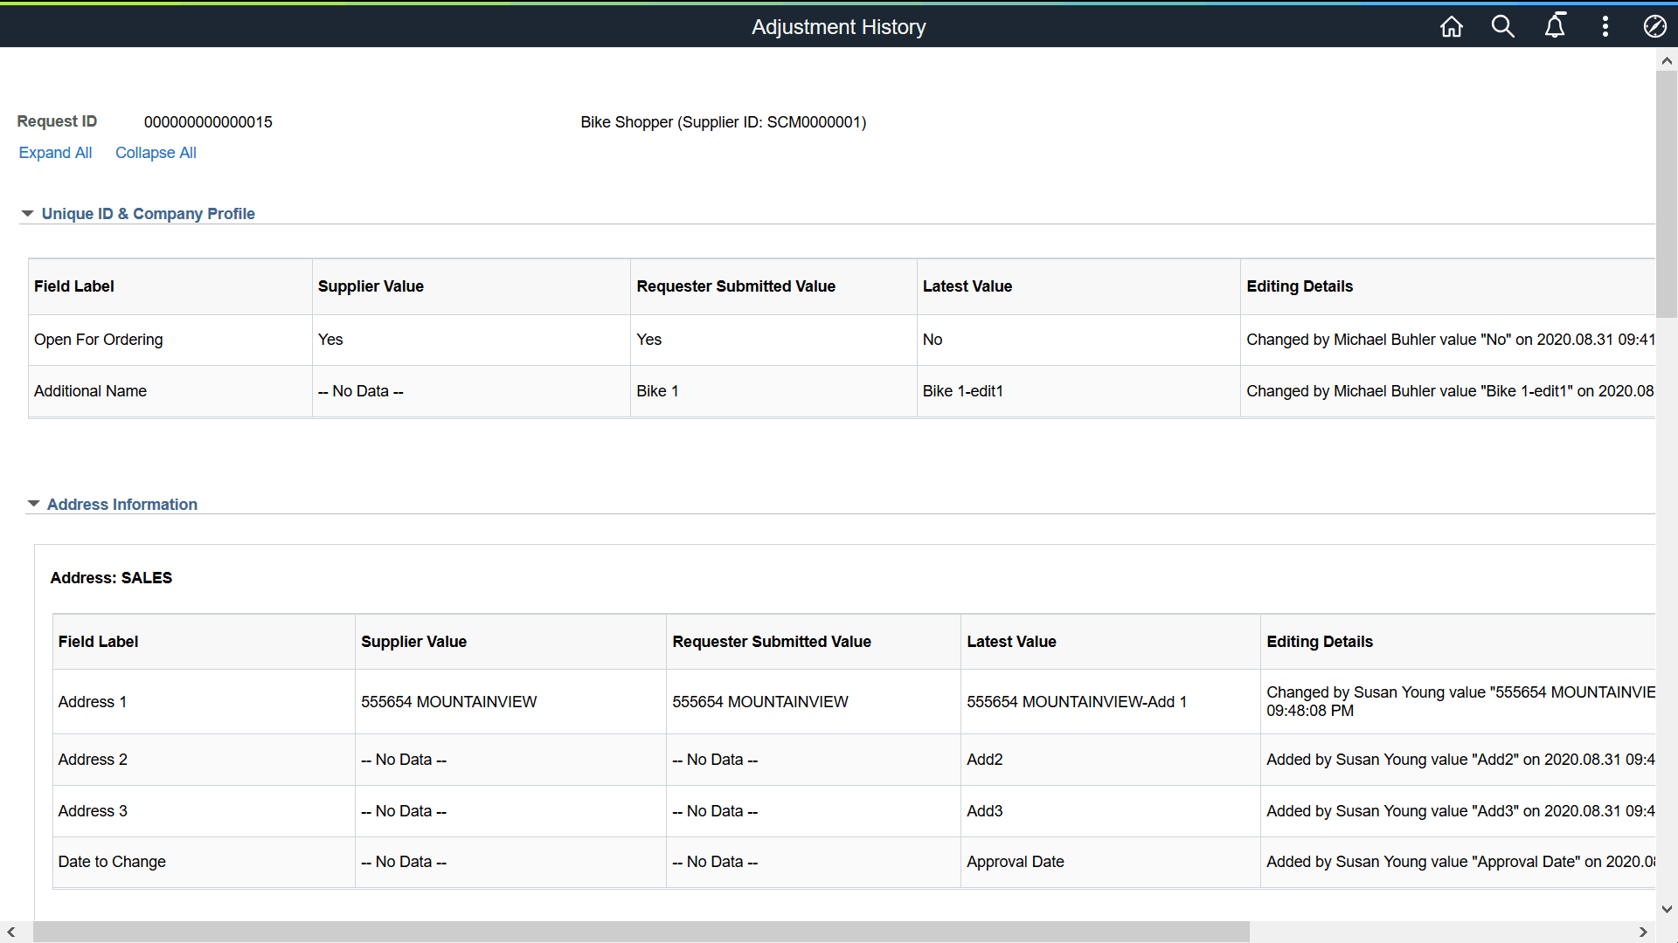This screenshot has height=943, width=1678.
Task: Collapse the Unique ID & Company Profile section
Action: [x=27, y=213]
